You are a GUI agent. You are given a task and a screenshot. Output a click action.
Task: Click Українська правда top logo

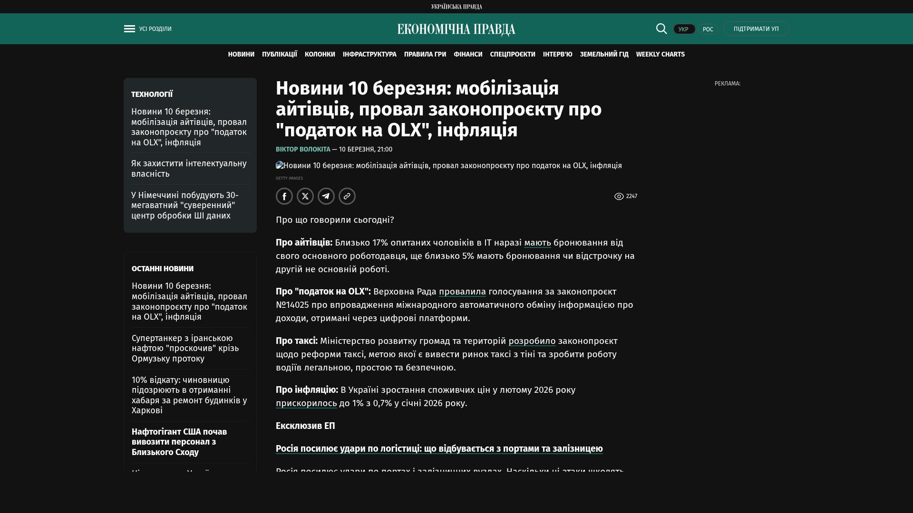click(x=456, y=7)
